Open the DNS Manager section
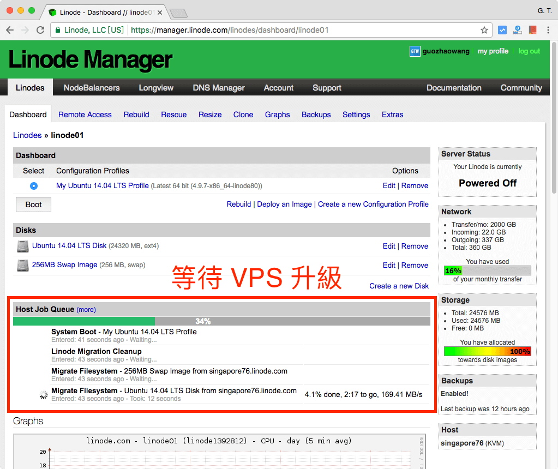Screen dimensions: 558x469 pyautogui.click(x=218, y=87)
